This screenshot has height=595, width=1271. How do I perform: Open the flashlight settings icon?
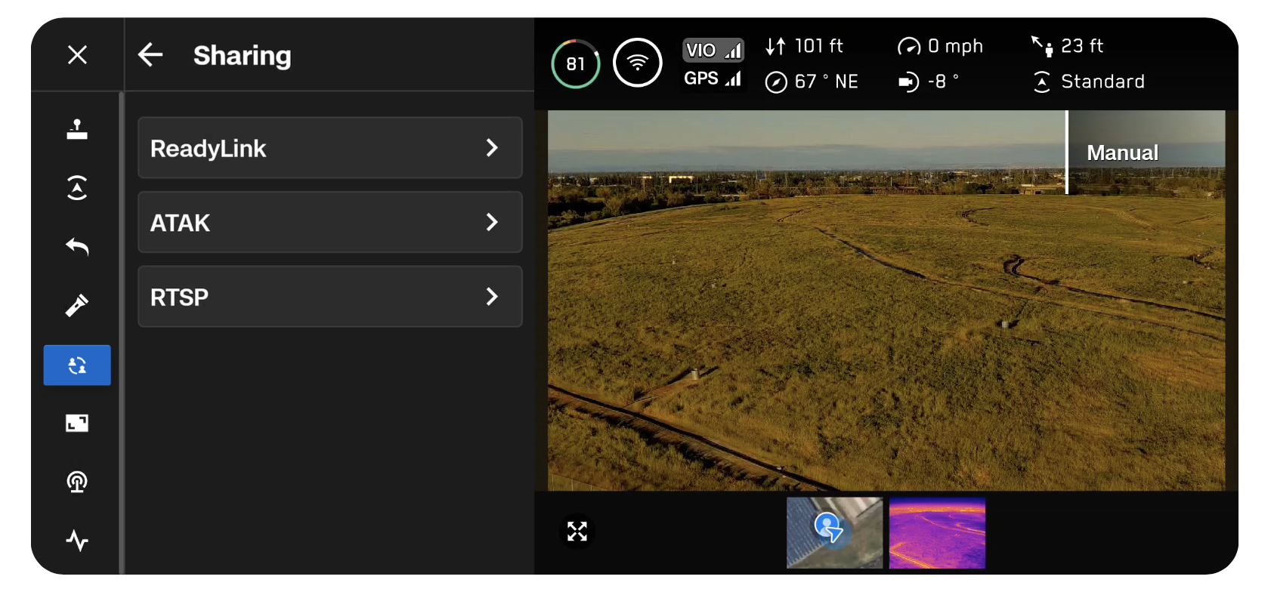pyautogui.click(x=77, y=305)
